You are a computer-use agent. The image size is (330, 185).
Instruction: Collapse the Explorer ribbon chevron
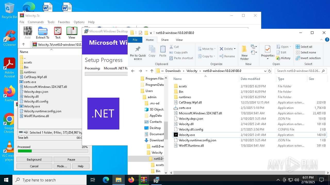coord(321,40)
